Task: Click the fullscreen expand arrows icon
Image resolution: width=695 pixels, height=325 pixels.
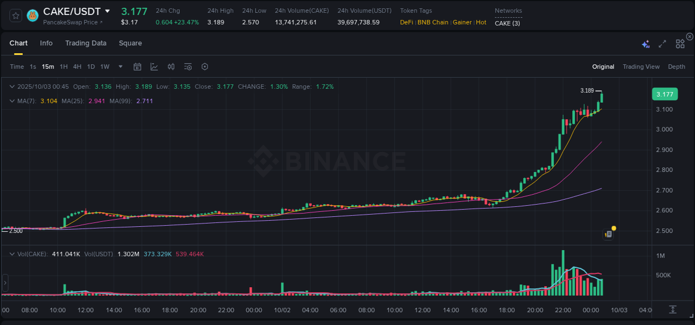Action: (x=662, y=44)
